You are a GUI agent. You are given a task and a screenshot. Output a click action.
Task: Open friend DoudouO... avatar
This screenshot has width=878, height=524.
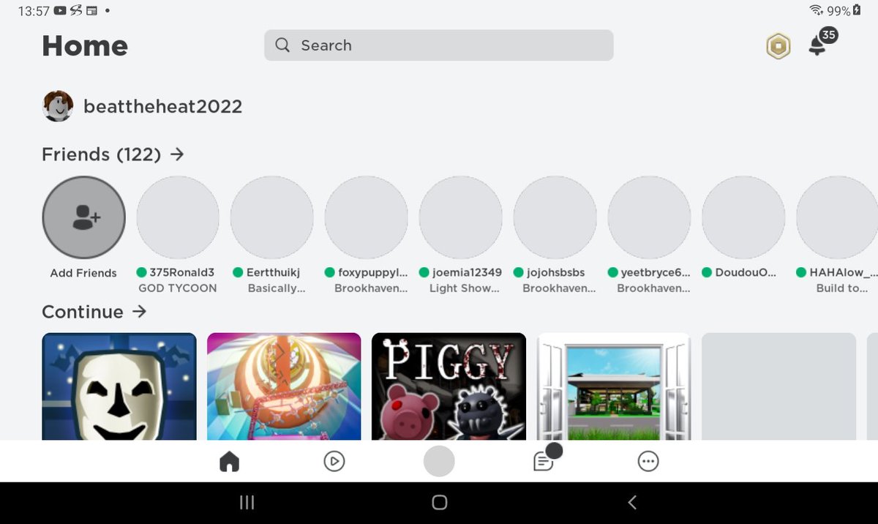point(743,217)
